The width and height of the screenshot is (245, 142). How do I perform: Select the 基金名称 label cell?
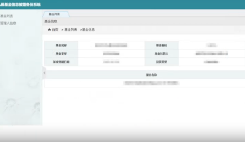tap(61, 45)
